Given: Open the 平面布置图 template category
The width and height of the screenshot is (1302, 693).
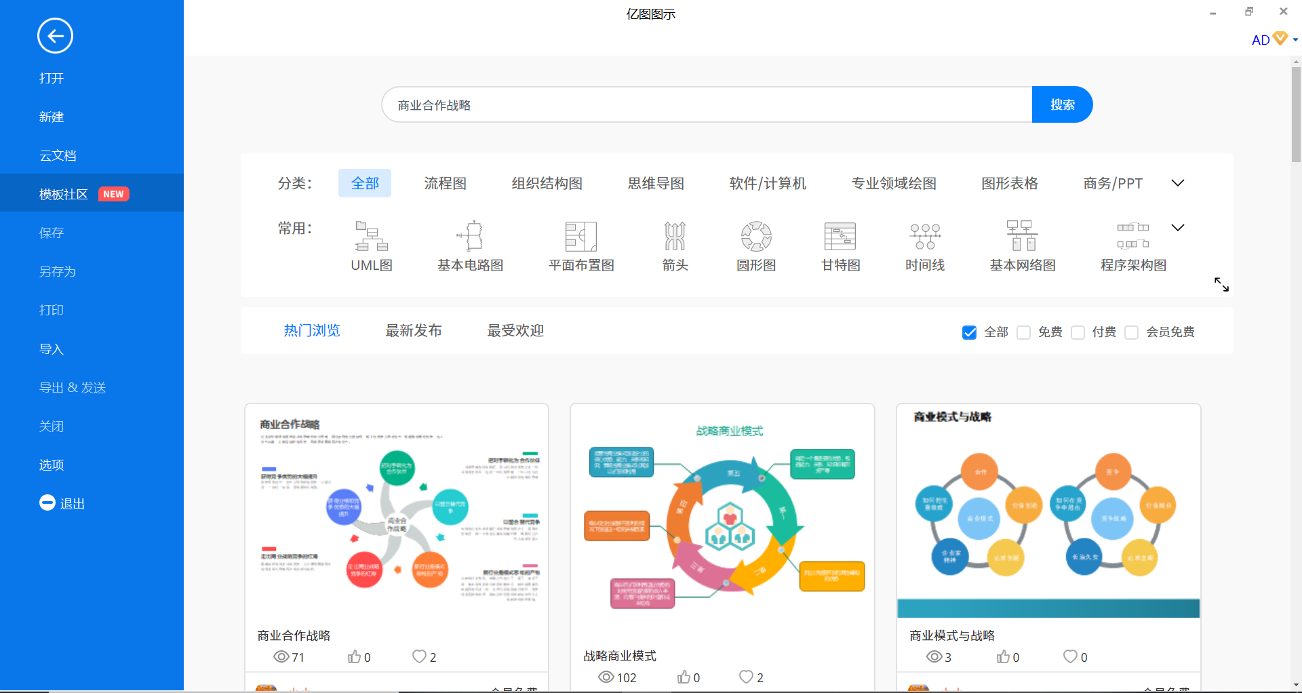Looking at the screenshot, I should 581,246.
